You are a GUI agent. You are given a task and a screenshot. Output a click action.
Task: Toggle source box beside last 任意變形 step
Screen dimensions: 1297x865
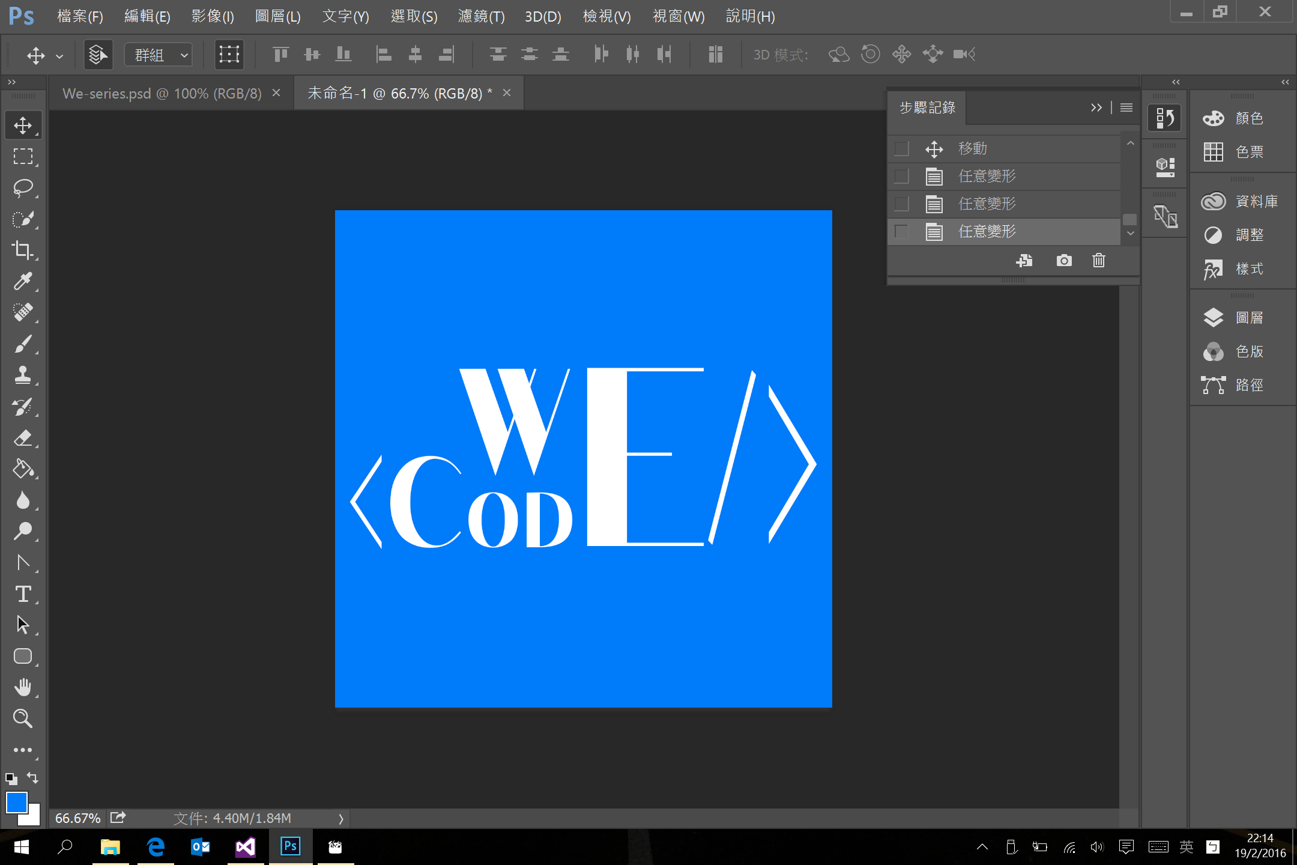tap(901, 231)
